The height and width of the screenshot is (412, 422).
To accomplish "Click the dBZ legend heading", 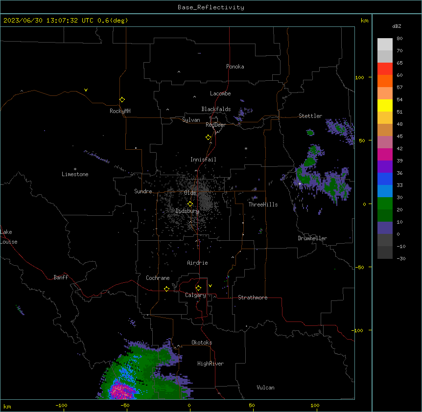I will (x=397, y=26).
